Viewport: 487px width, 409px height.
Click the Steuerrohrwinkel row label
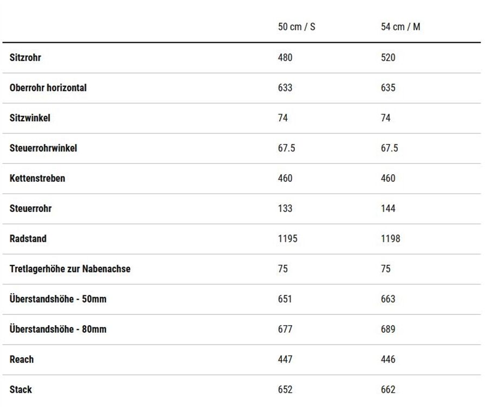click(43, 148)
